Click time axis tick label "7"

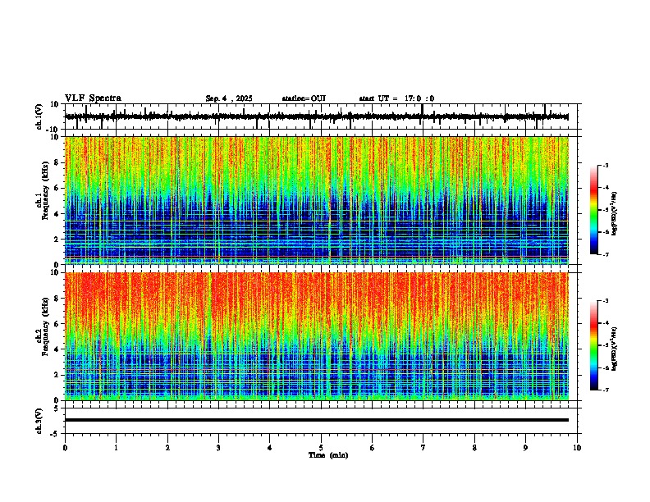pyautogui.click(x=423, y=448)
